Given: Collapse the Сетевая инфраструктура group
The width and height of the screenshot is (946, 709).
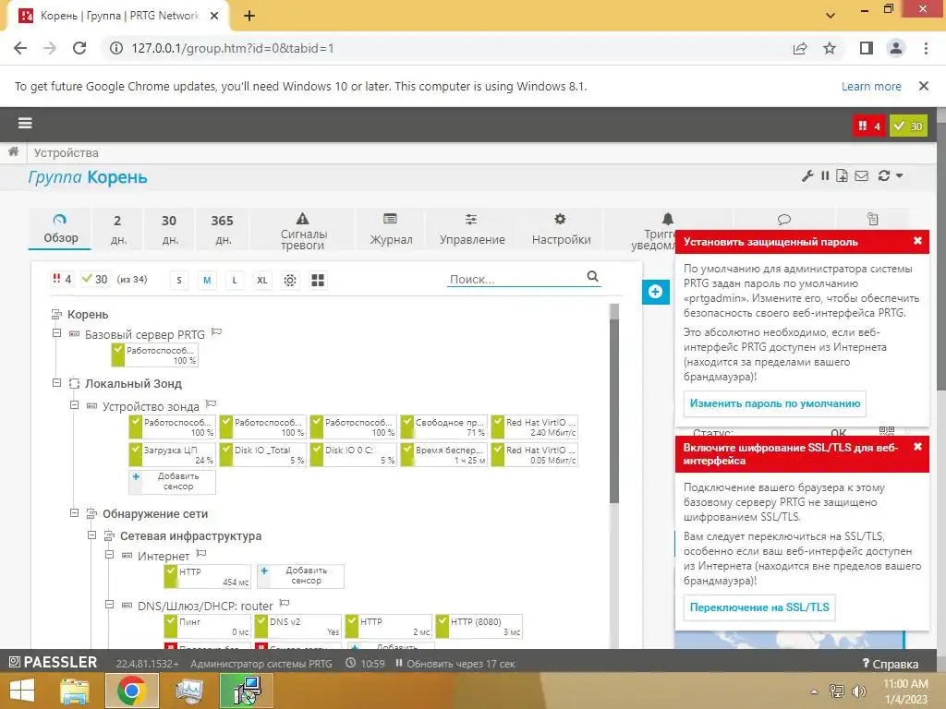Looking at the screenshot, I should point(91,535).
